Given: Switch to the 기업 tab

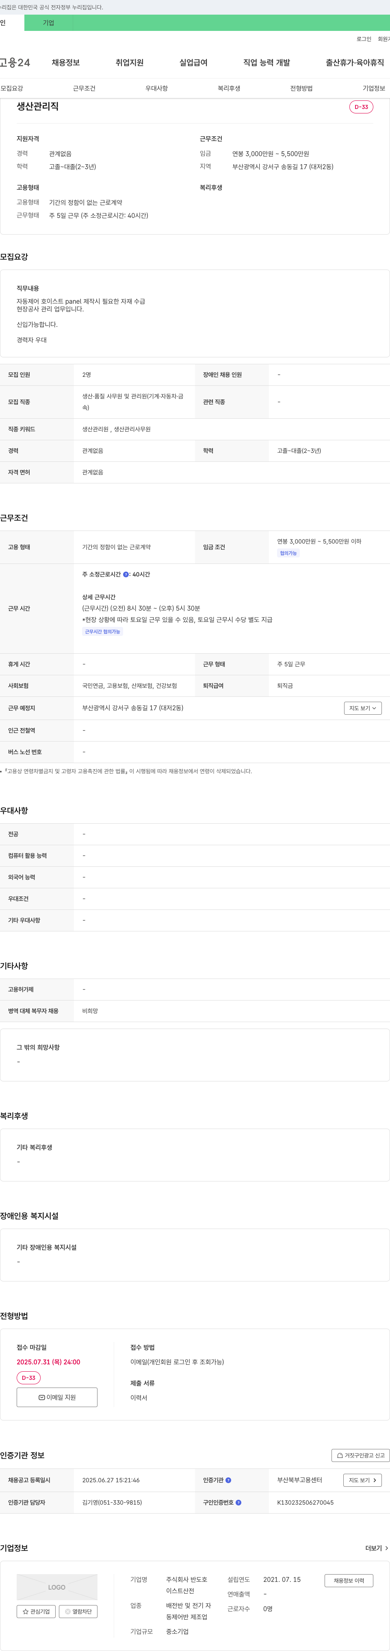Looking at the screenshot, I should pos(49,22).
